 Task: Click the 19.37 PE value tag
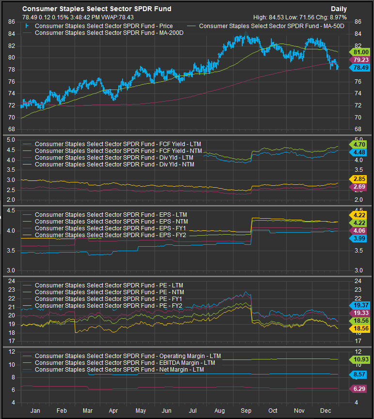(360, 305)
